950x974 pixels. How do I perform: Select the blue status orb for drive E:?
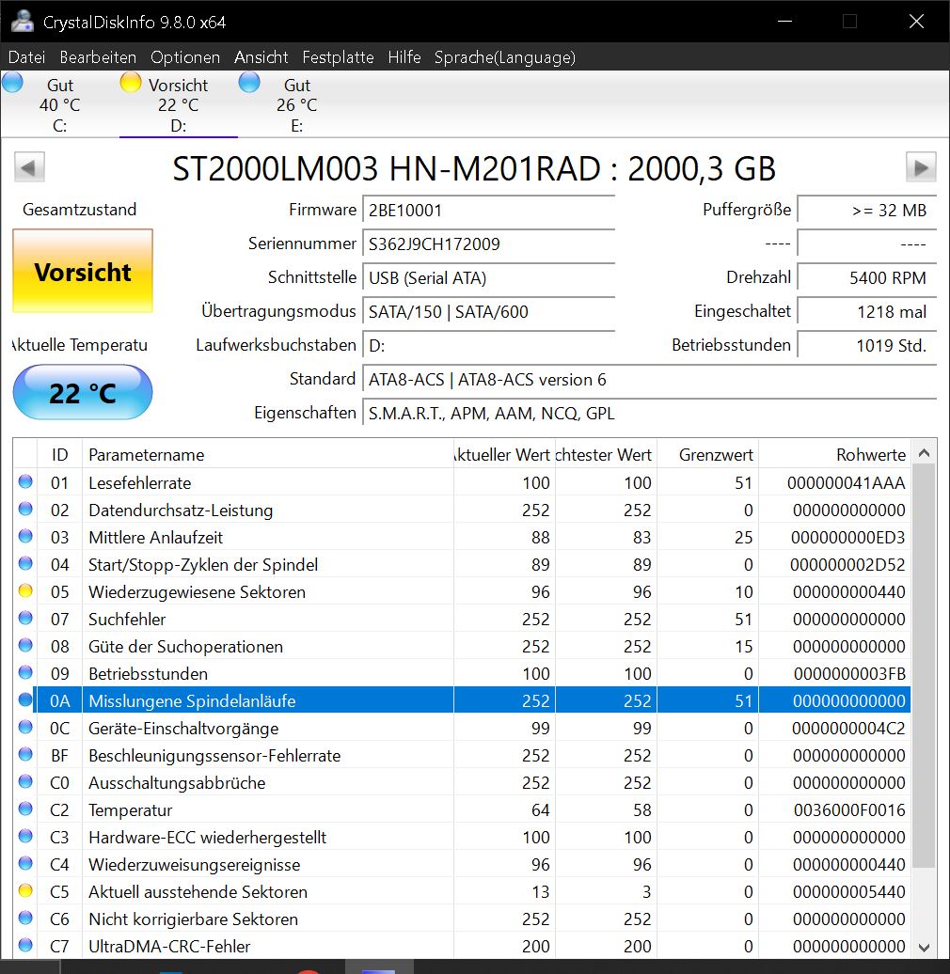point(249,82)
